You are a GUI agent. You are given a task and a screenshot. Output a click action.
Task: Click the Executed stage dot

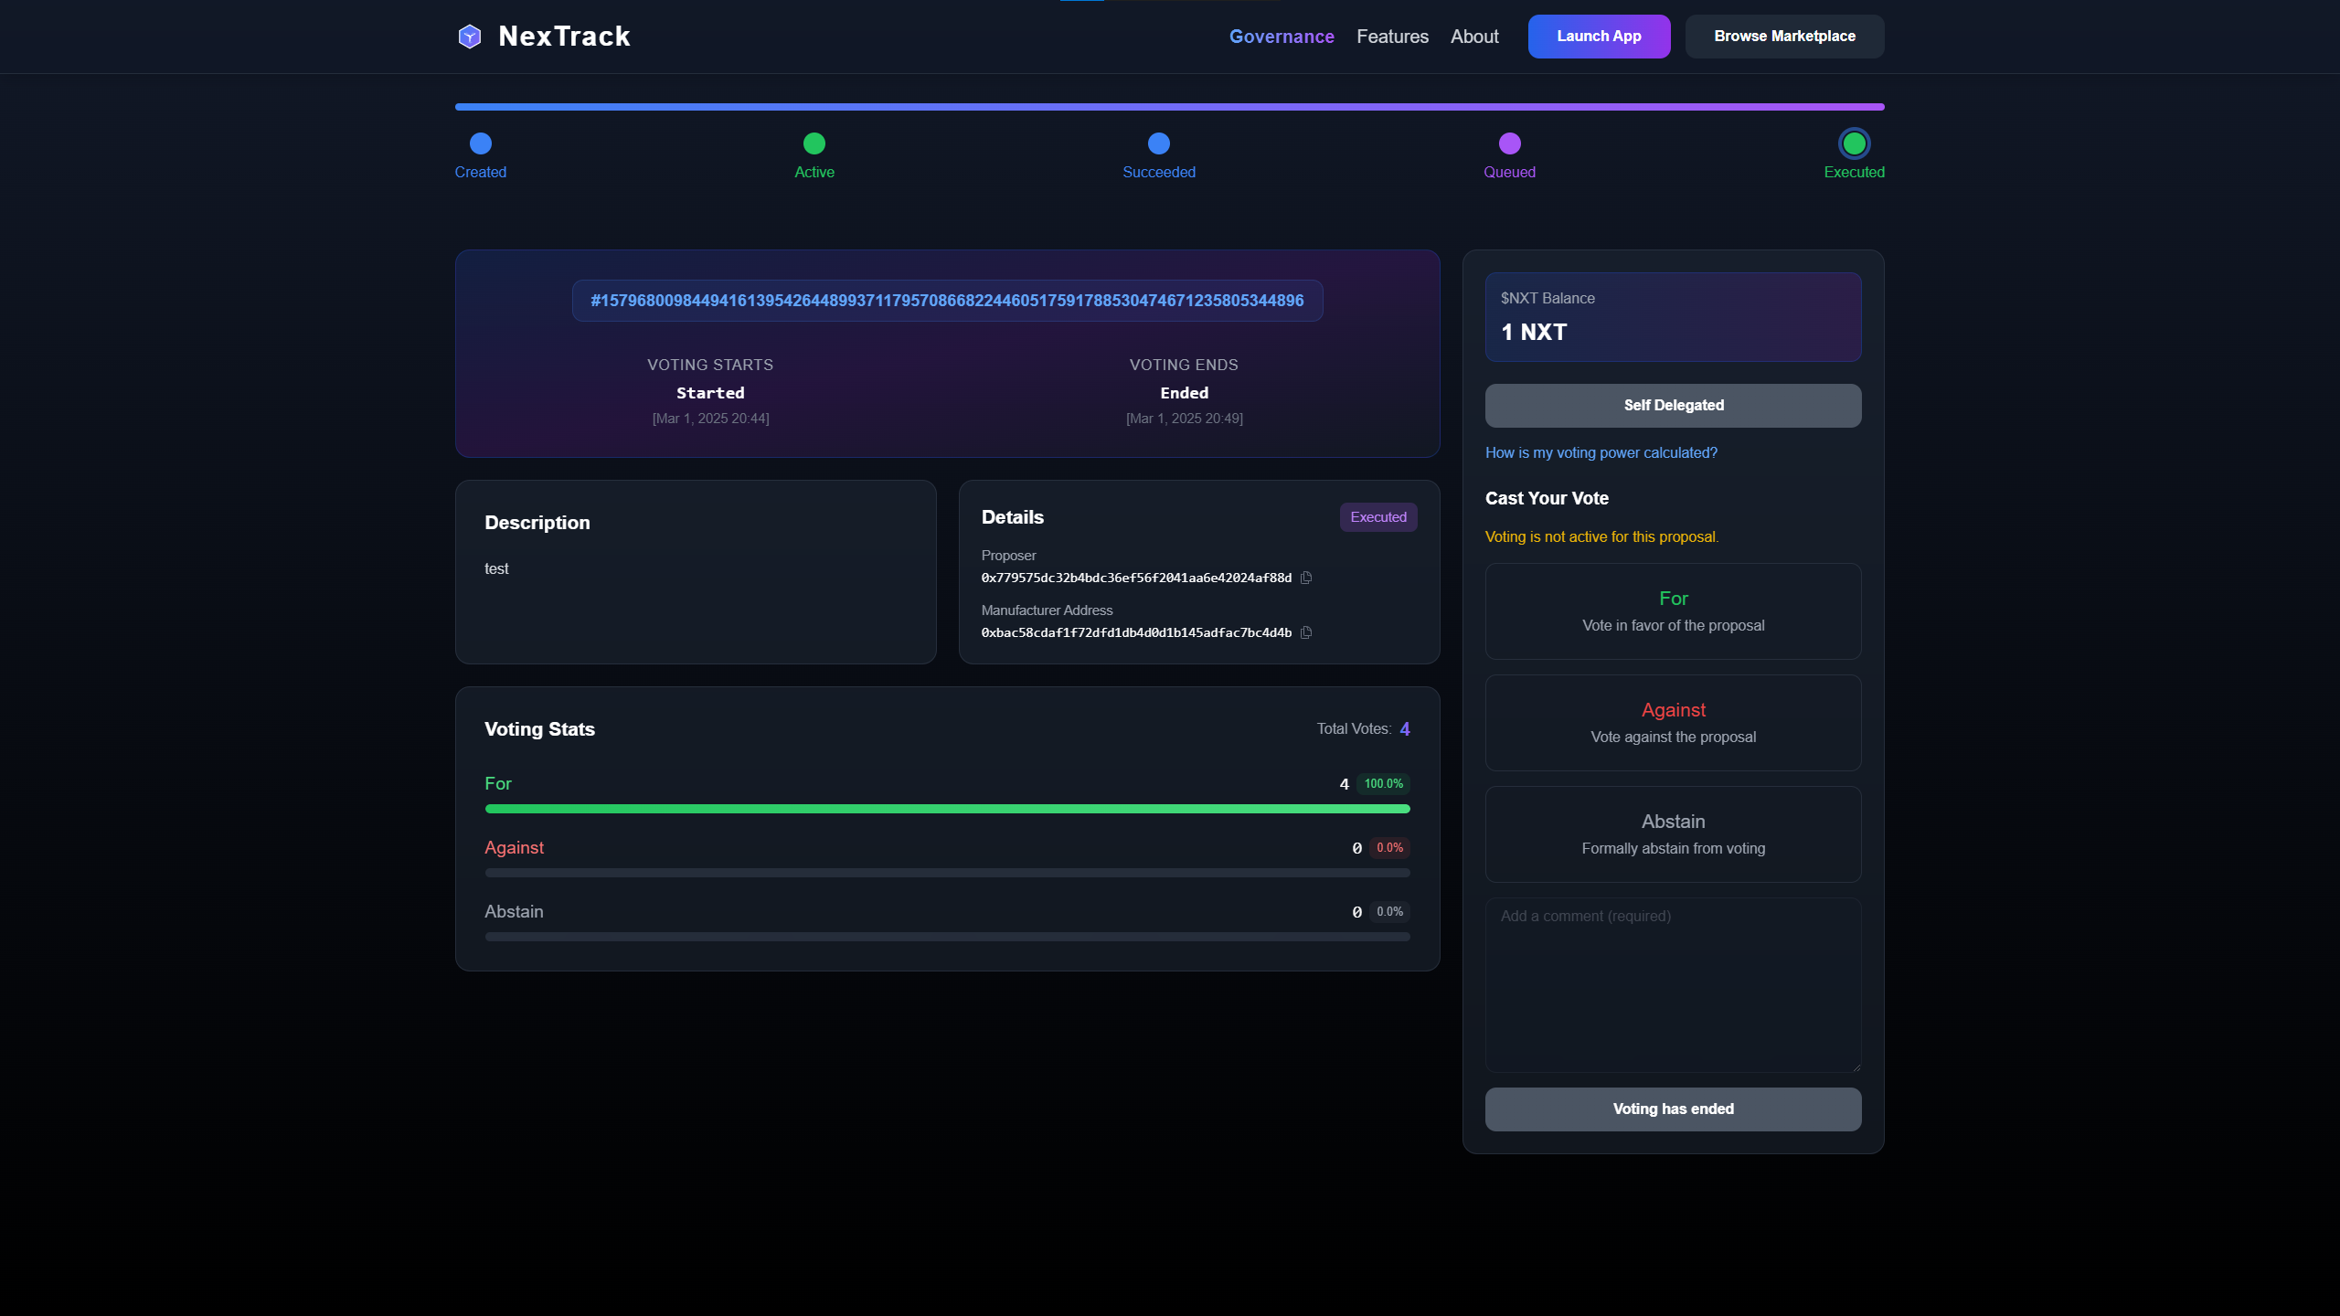pyautogui.click(x=1854, y=143)
